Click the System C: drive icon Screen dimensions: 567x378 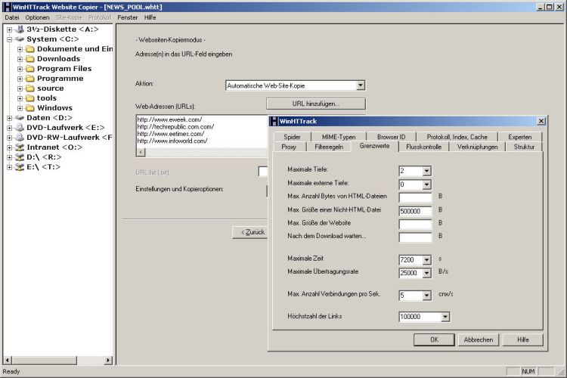coord(20,39)
